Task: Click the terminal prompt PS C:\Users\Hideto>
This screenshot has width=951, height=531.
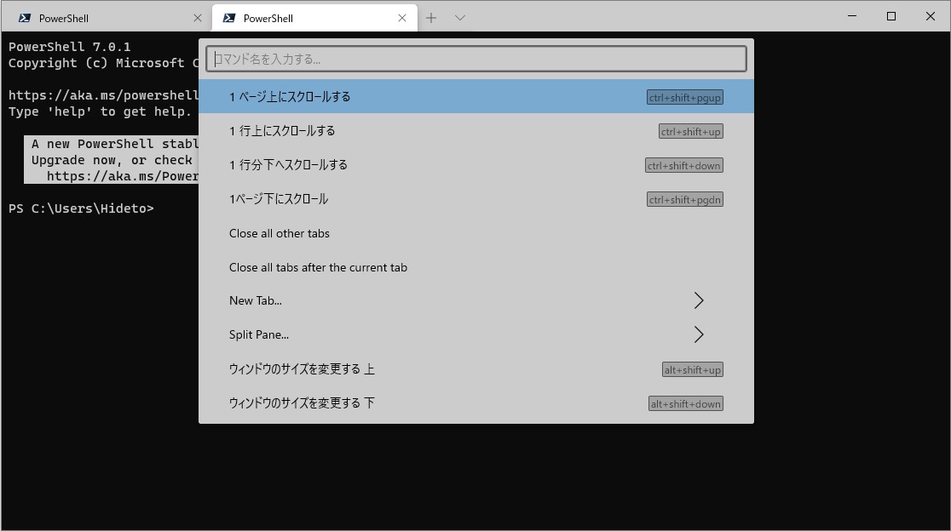Action: coord(81,208)
